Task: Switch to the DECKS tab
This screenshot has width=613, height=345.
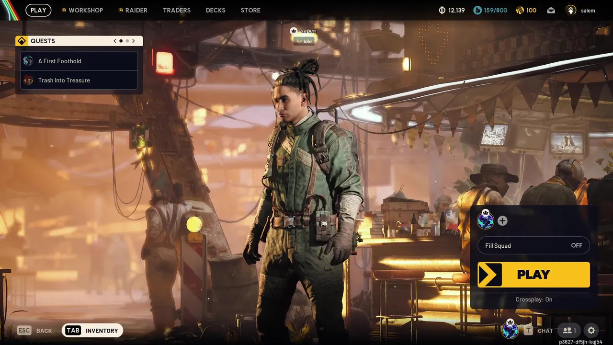Action: pos(216,10)
